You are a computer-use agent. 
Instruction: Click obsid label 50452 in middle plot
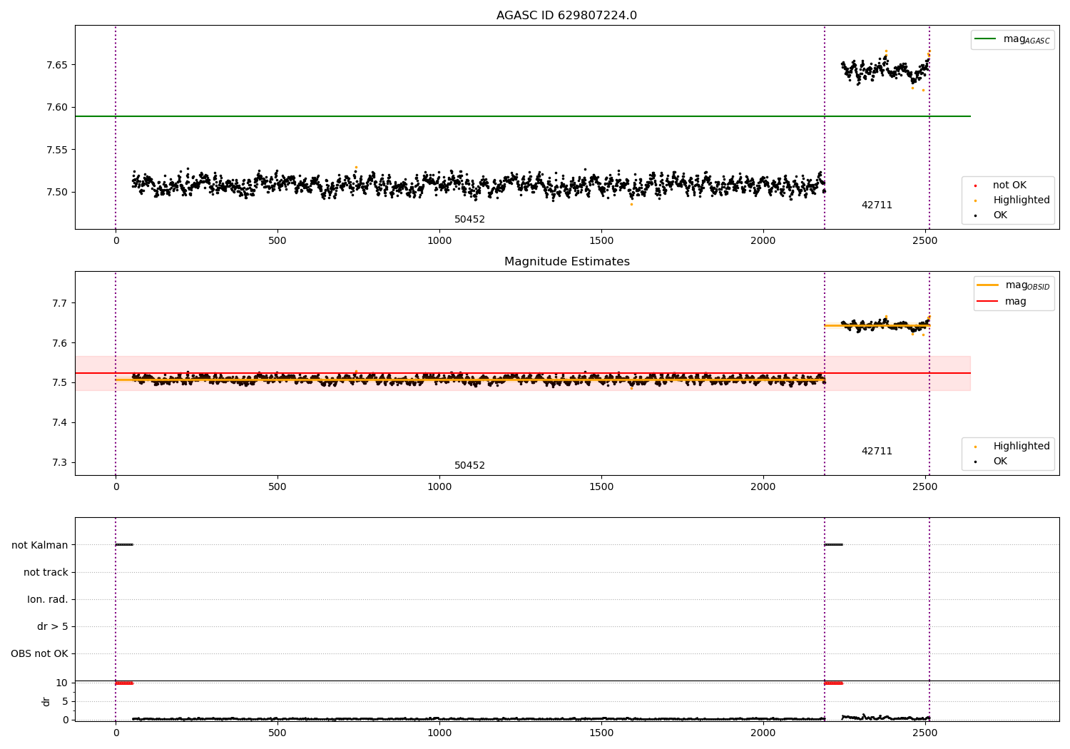[x=469, y=466]
